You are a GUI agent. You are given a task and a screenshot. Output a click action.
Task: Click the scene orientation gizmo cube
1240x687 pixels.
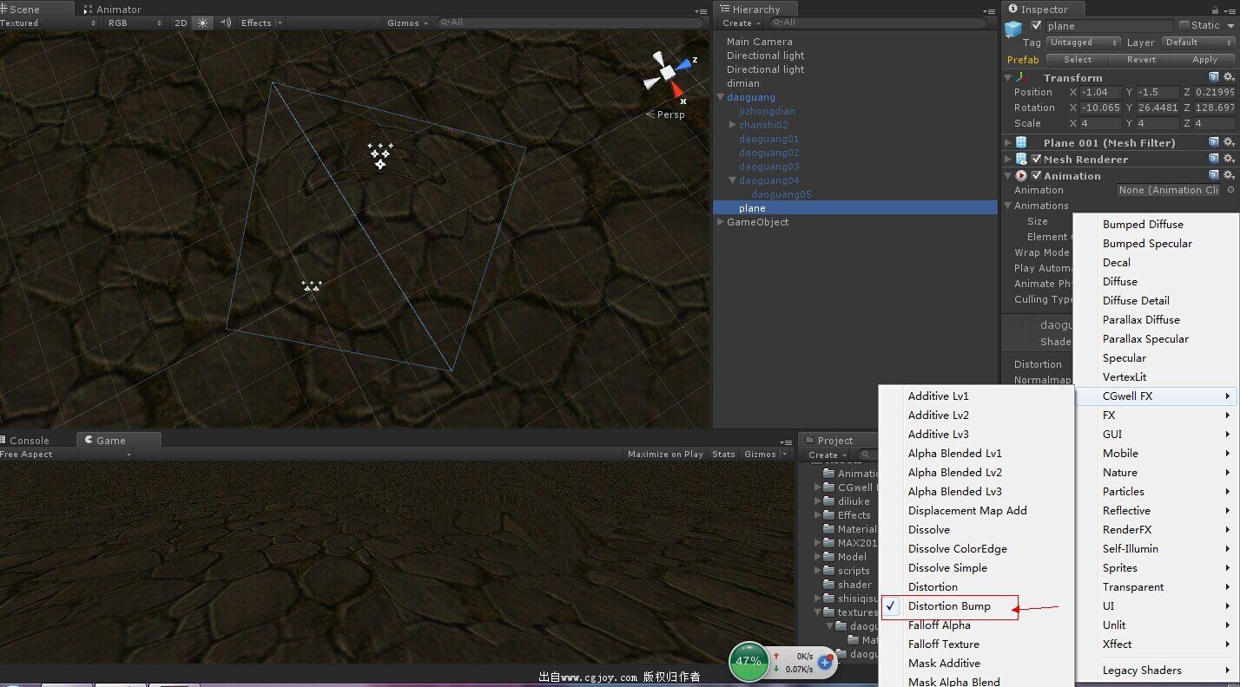[x=668, y=72]
